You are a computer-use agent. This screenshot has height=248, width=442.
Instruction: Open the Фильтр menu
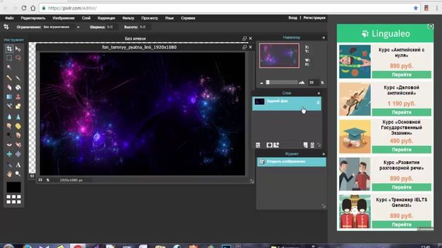pos(128,18)
